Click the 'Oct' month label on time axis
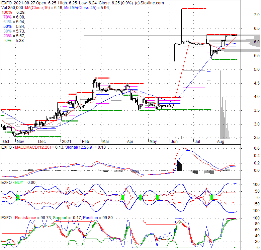 6,142
